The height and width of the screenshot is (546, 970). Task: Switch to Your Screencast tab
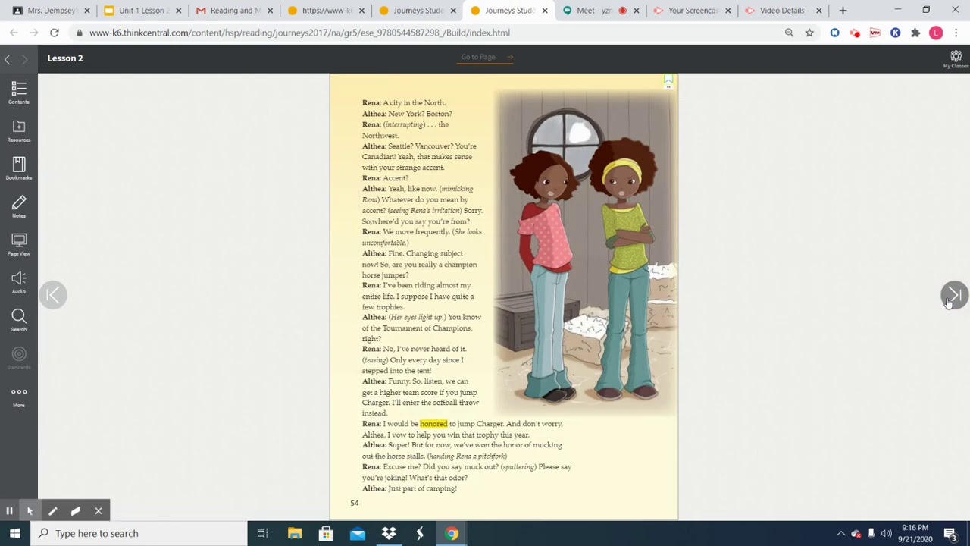click(693, 11)
